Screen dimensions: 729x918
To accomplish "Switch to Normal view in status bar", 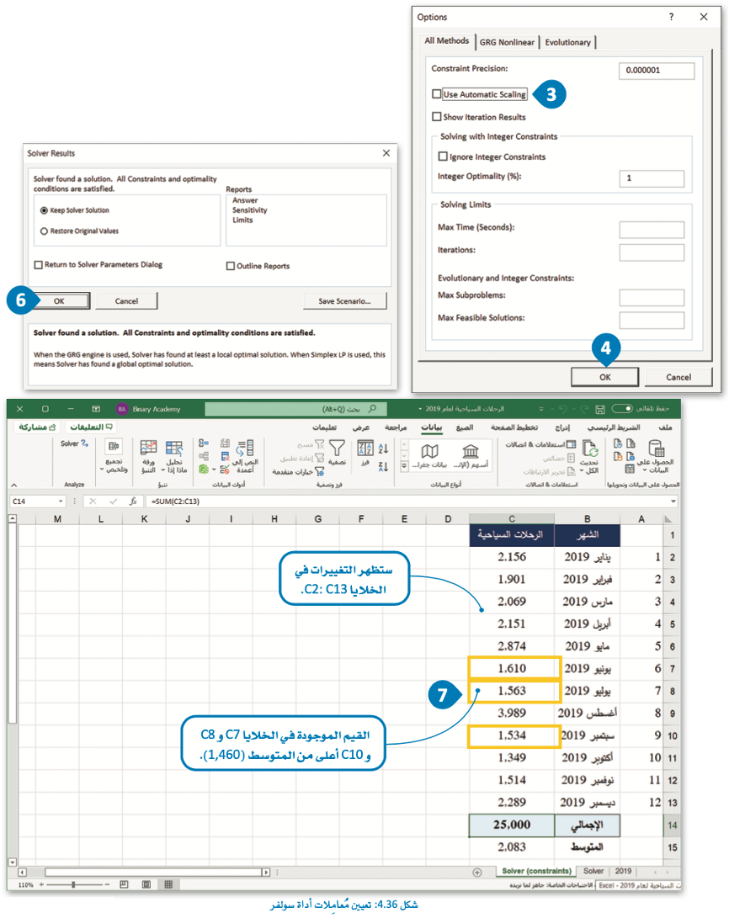I will (168, 884).
